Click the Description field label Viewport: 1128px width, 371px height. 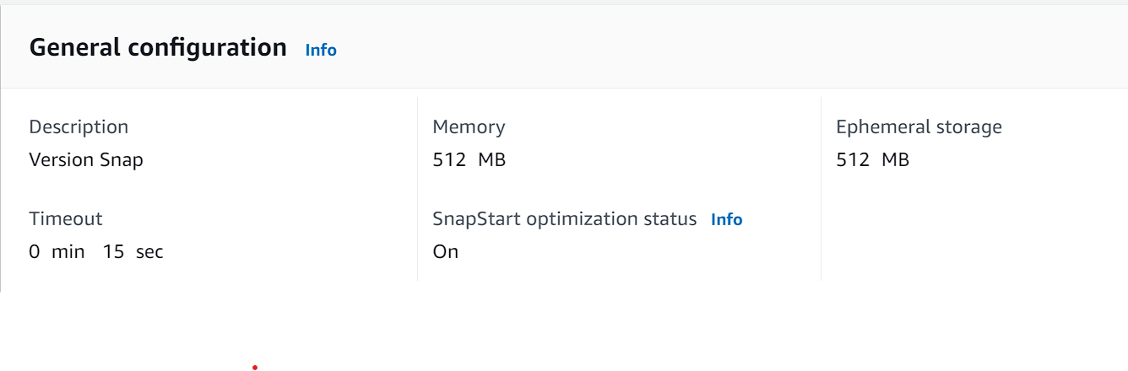[x=79, y=126]
